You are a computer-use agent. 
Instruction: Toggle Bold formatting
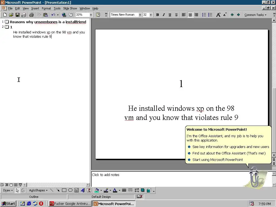pos(157,15)
